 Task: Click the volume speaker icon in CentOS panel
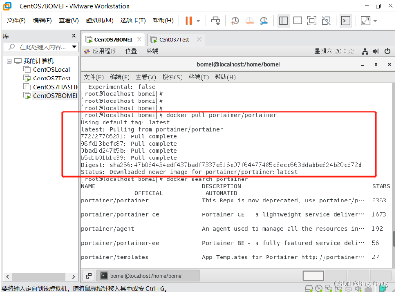point(376,51)
